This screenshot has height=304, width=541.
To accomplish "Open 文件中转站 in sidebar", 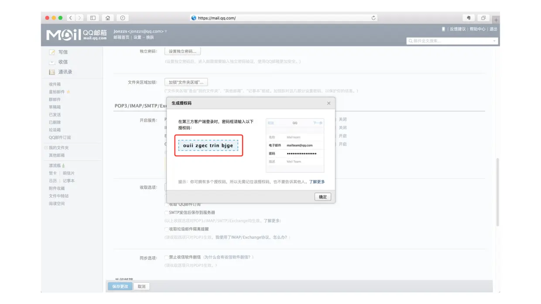I will click(x=59, y=196).
